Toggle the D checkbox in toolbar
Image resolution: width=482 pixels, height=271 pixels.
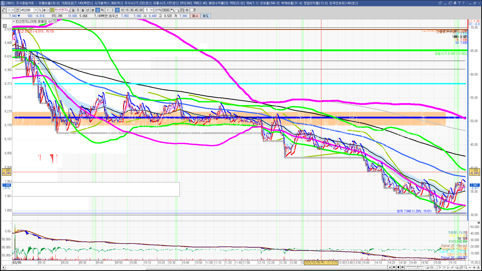click(x=192, y=10)
